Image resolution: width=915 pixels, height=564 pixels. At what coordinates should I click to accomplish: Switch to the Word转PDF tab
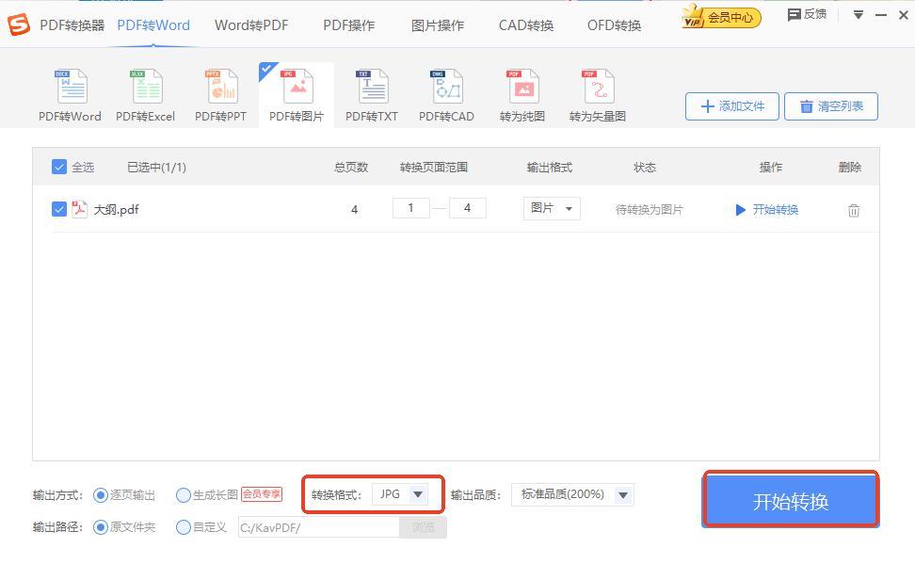click(251, 25)
